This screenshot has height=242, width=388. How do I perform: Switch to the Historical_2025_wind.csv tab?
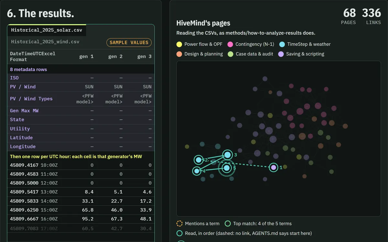point(45,42)
